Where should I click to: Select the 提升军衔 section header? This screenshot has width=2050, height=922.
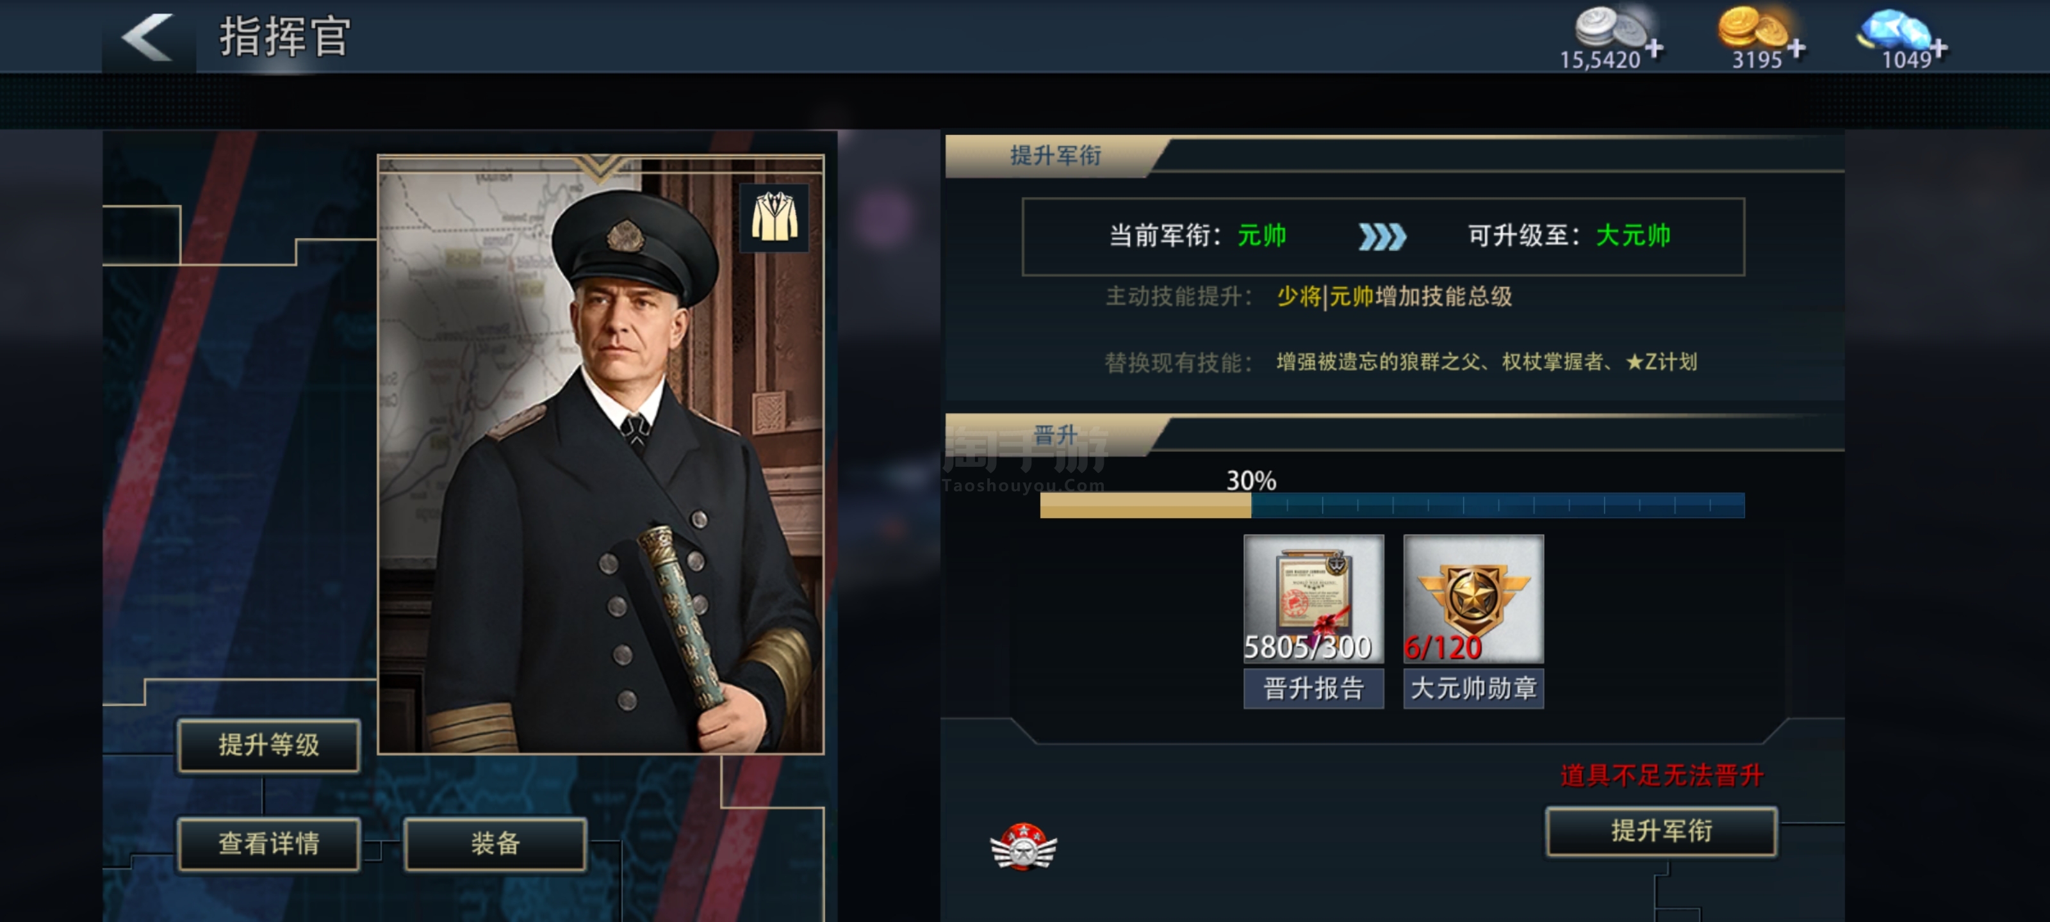pyautogui.click(x=1055, y=156)
